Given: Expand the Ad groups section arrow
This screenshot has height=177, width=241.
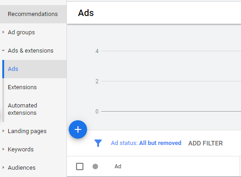Looking at the screenshot, I should click(x=3, y=32).
